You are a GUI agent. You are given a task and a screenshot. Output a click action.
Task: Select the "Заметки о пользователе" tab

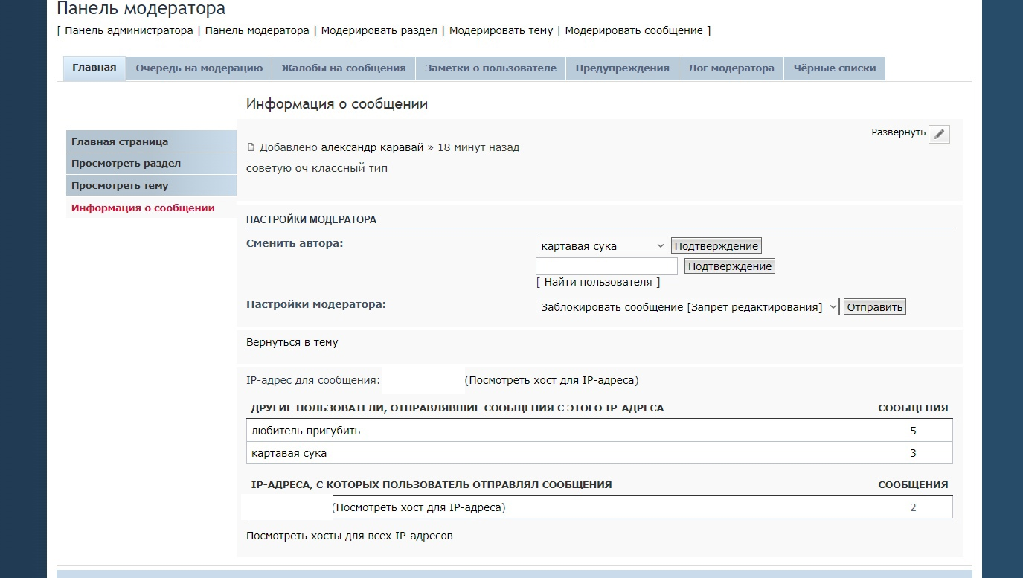click(490, 68)
